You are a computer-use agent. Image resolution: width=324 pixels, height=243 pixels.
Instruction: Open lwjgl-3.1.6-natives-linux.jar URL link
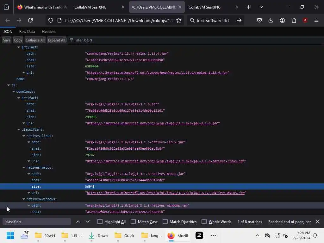click(x=166, y=161)
